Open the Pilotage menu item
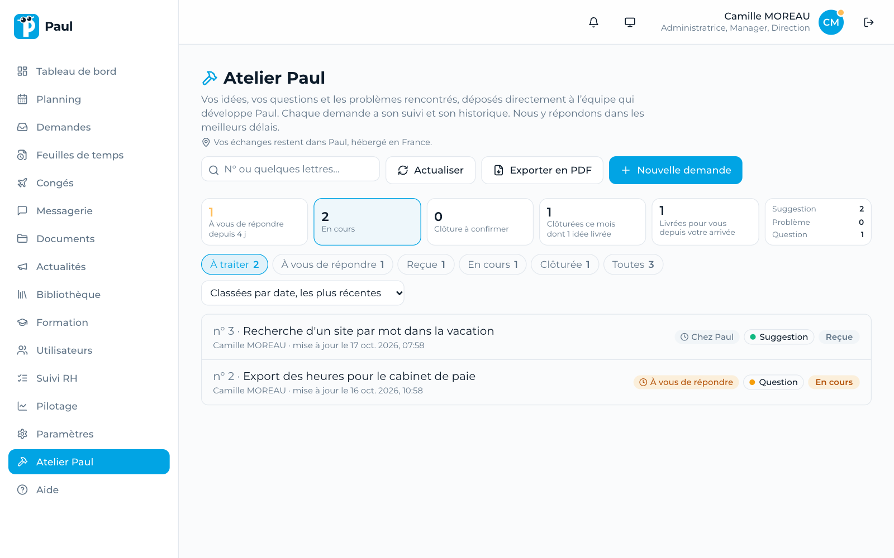Viewport: 894px width, 558px height. tap(89, 406)
